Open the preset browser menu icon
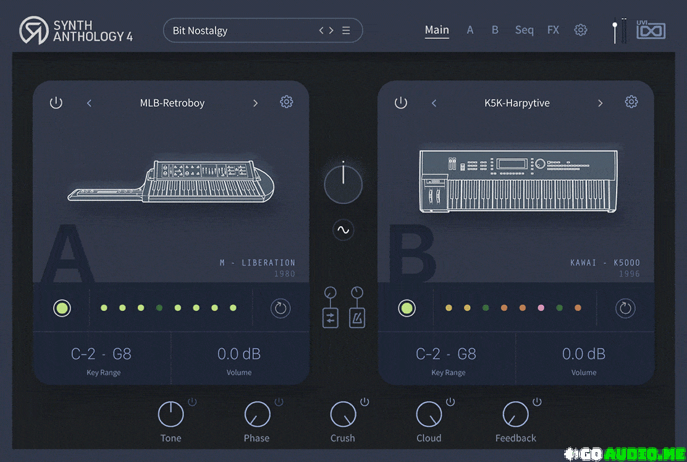The image size is (687, 462). tap(346, 30)
